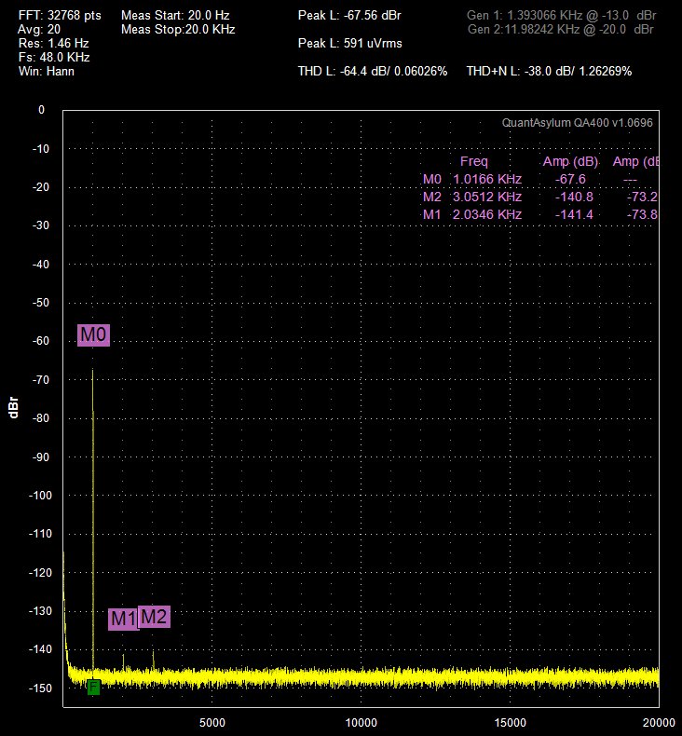Click the 15000 x-axis tick label
The width and height of the screenshot is (682, 736).
point(511,723)
